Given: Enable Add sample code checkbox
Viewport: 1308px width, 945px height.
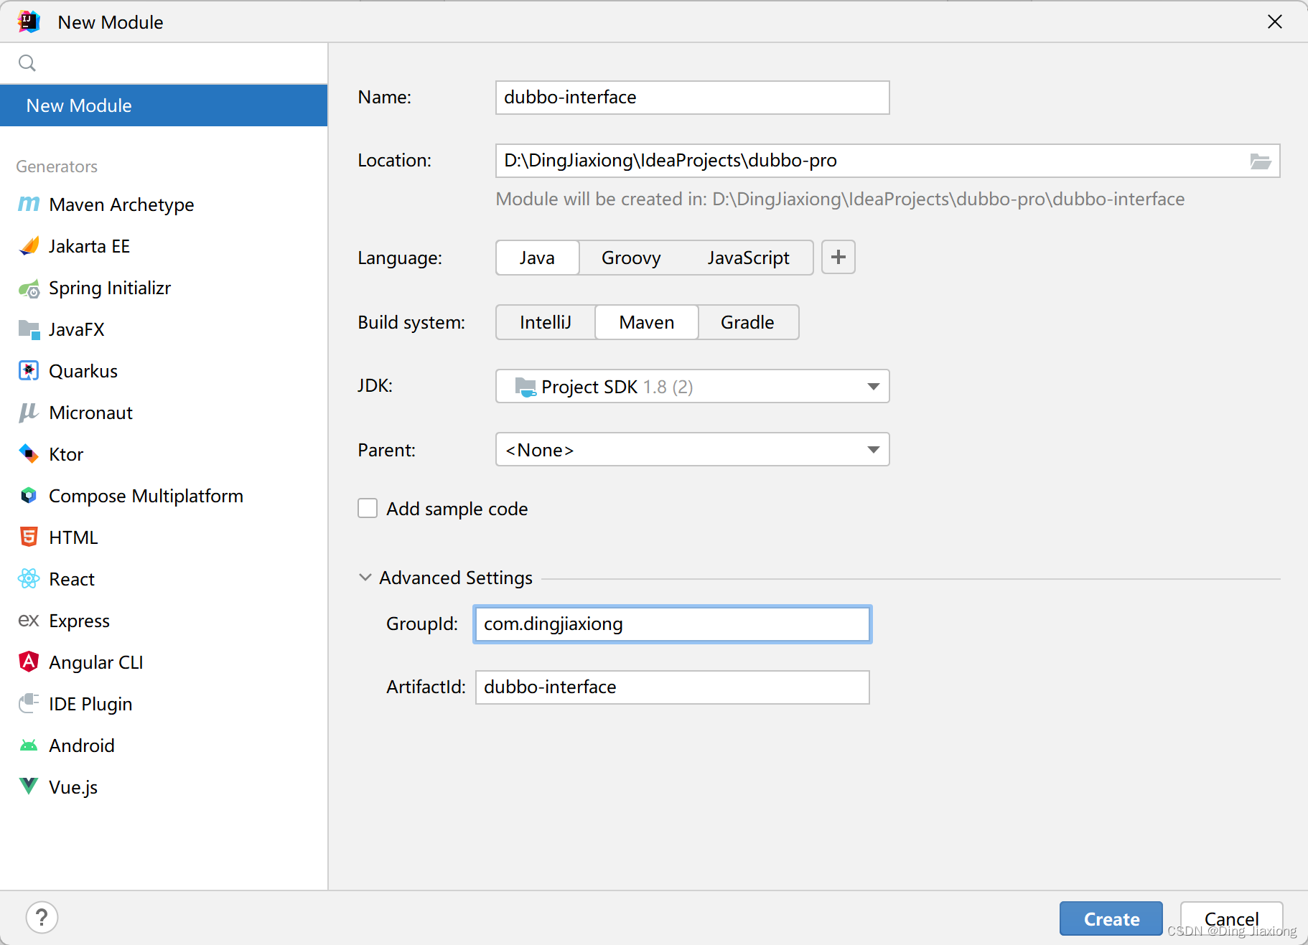Looking at the screenshot, I should coord(368,509).
